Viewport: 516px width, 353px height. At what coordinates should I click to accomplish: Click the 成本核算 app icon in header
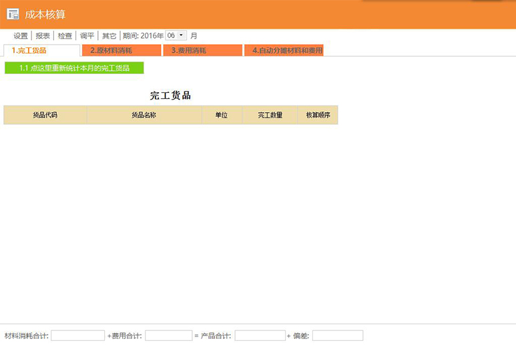click(x=13, y=14)
